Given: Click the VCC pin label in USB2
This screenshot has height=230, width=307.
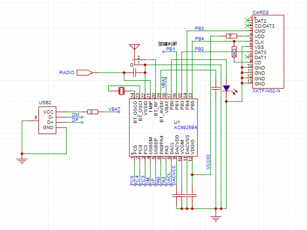Looking at the screenshot, I should pyautogui.click(x=48, y=112).
